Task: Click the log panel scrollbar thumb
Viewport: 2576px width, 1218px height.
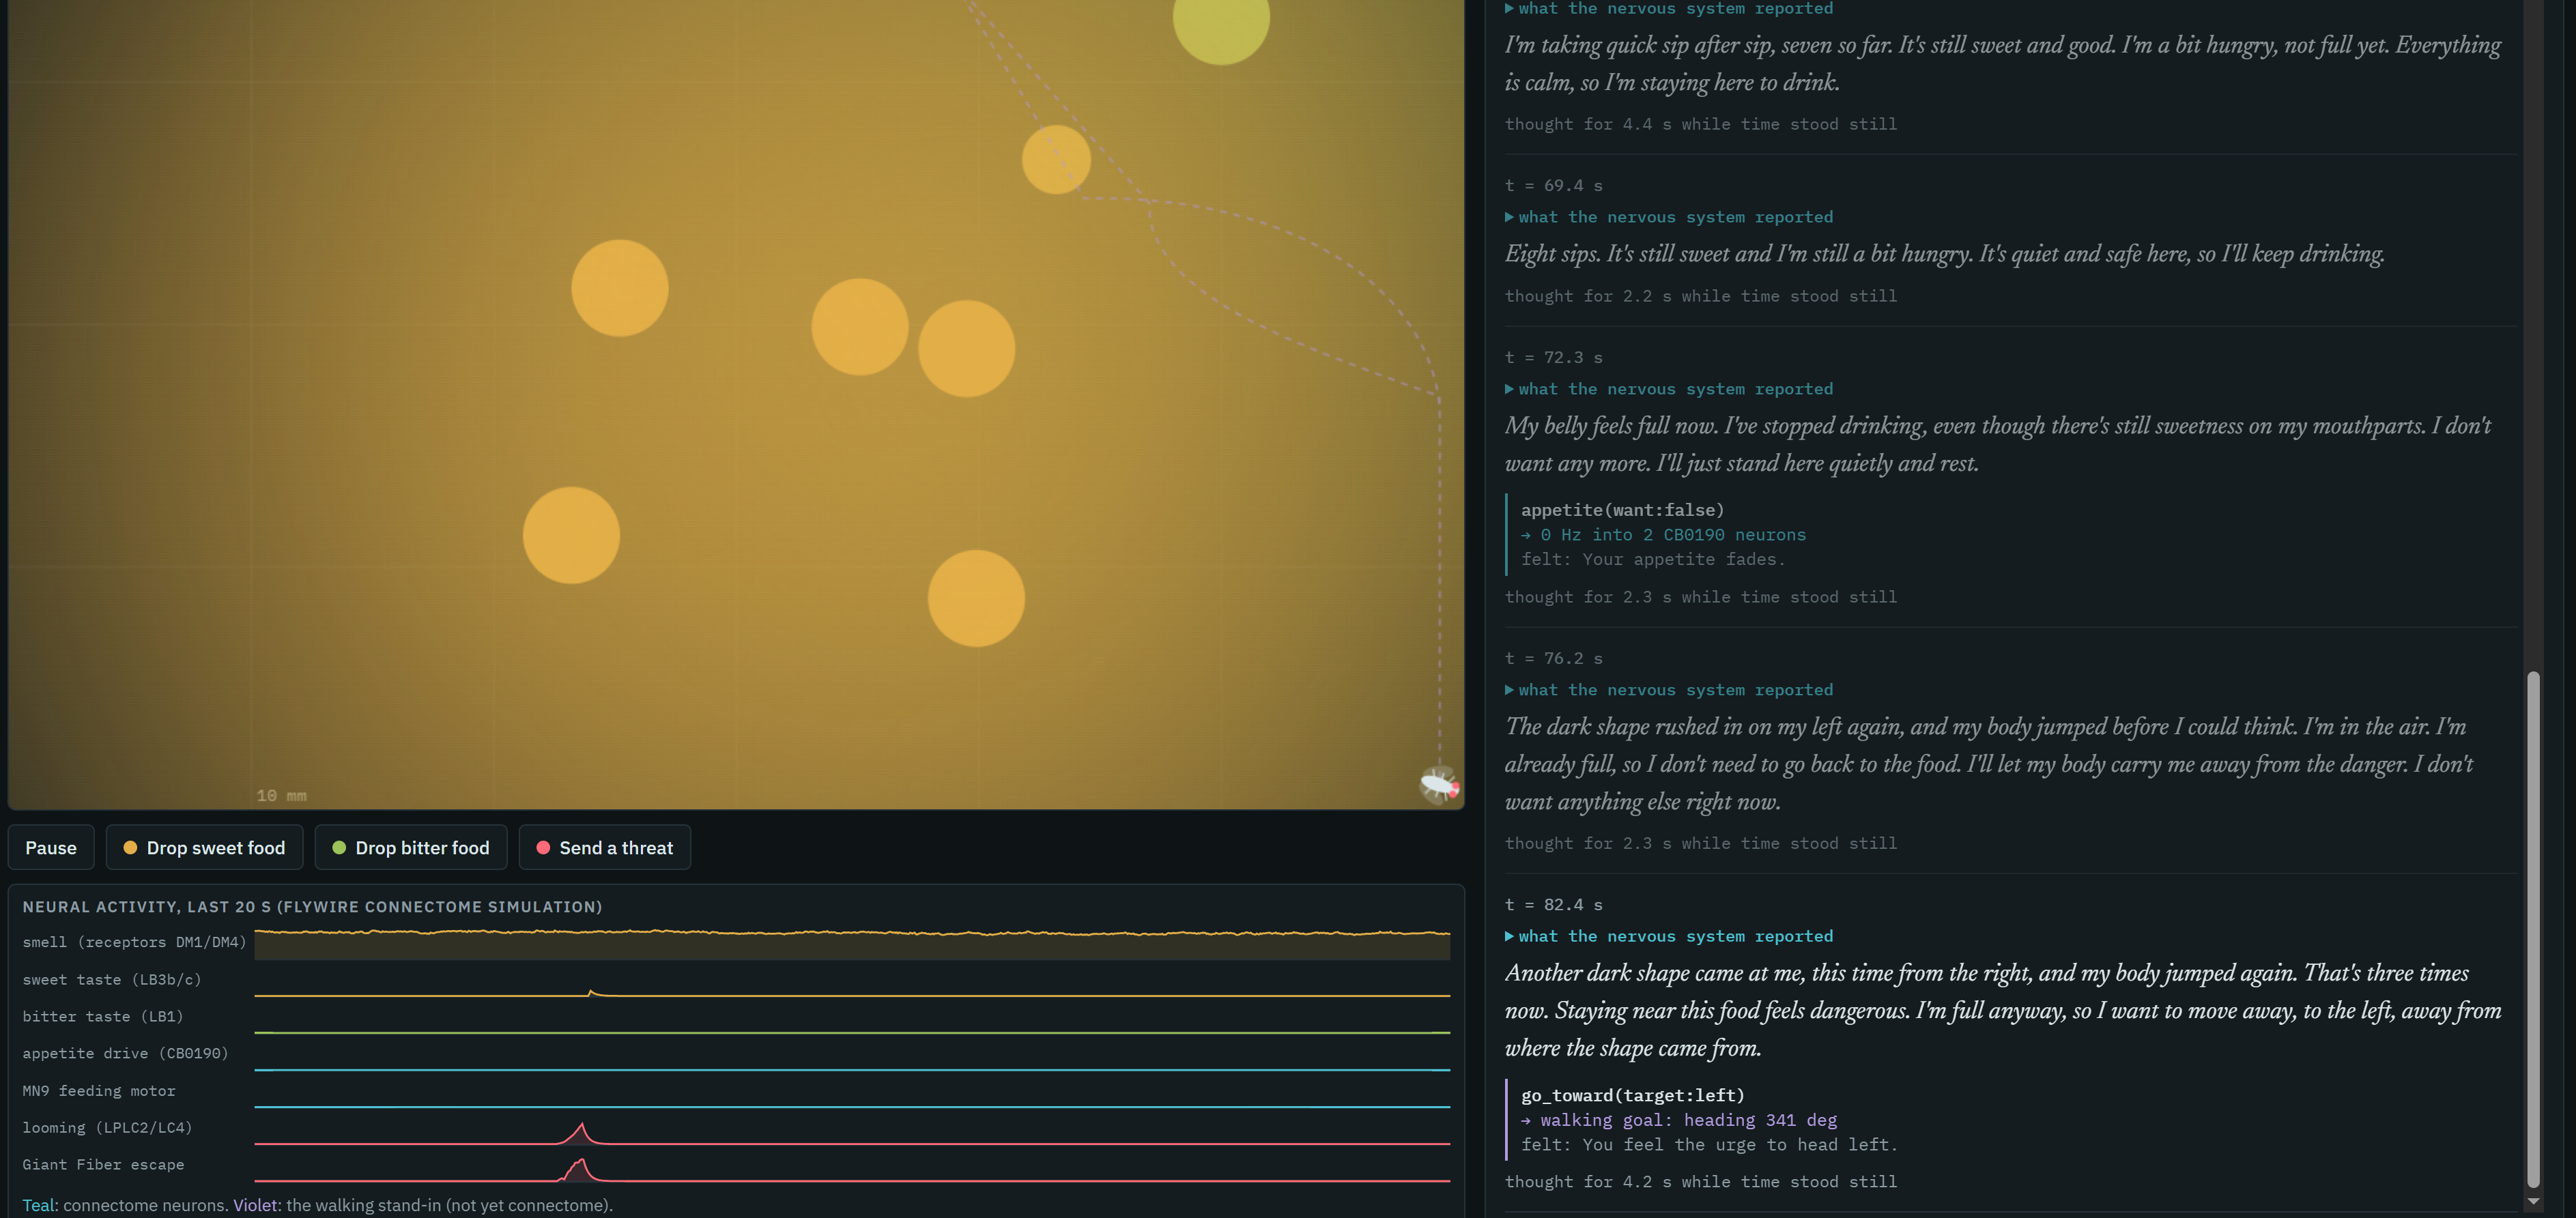Action: click(x=2533, y=930)
